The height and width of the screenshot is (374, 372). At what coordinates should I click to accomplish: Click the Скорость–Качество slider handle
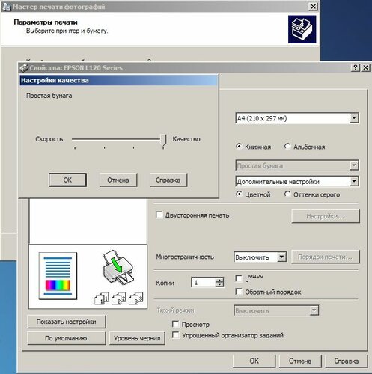coord(163,141)
